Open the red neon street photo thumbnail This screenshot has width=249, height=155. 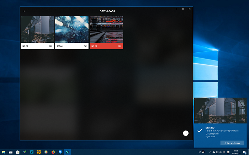(x=106, y=29)
